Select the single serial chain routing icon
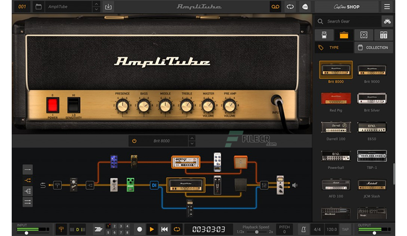407x236 pixels. click(x=28, y=170)
